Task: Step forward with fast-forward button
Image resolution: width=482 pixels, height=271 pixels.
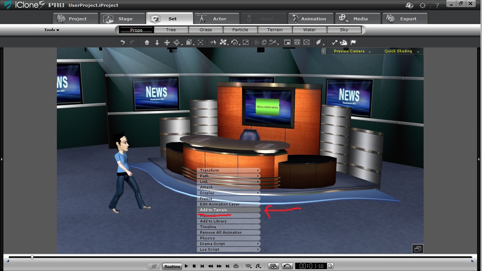Action: coord(219,266)
